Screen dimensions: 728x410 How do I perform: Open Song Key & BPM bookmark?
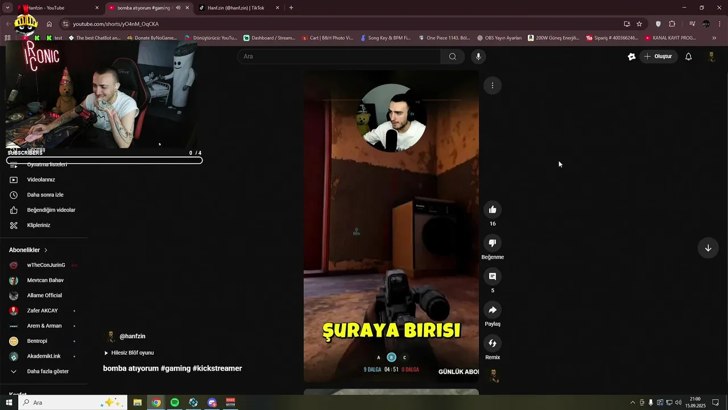pos(386,38)
